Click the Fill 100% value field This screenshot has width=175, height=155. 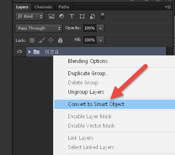pos(90,40)
